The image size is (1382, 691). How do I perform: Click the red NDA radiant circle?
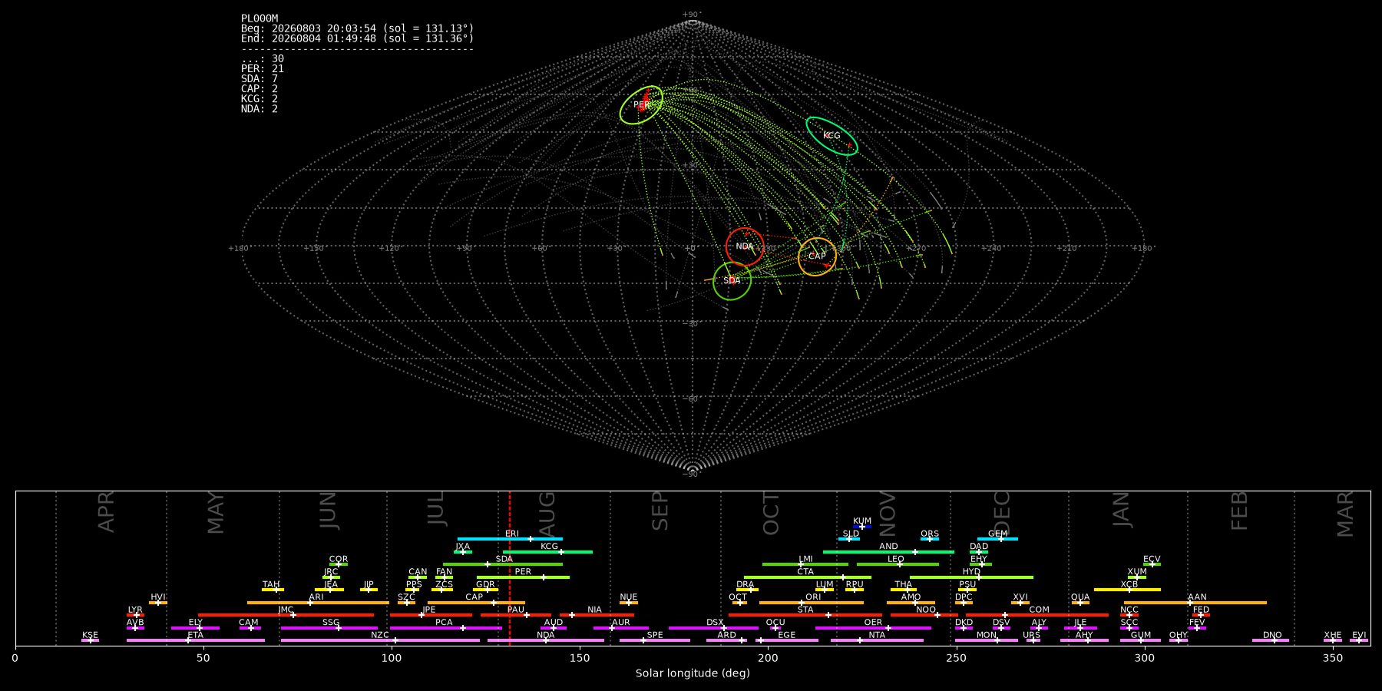click(x=745, y=246)
